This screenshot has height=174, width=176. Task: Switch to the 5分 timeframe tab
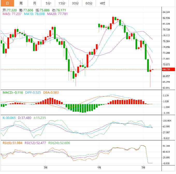[48, 3]
